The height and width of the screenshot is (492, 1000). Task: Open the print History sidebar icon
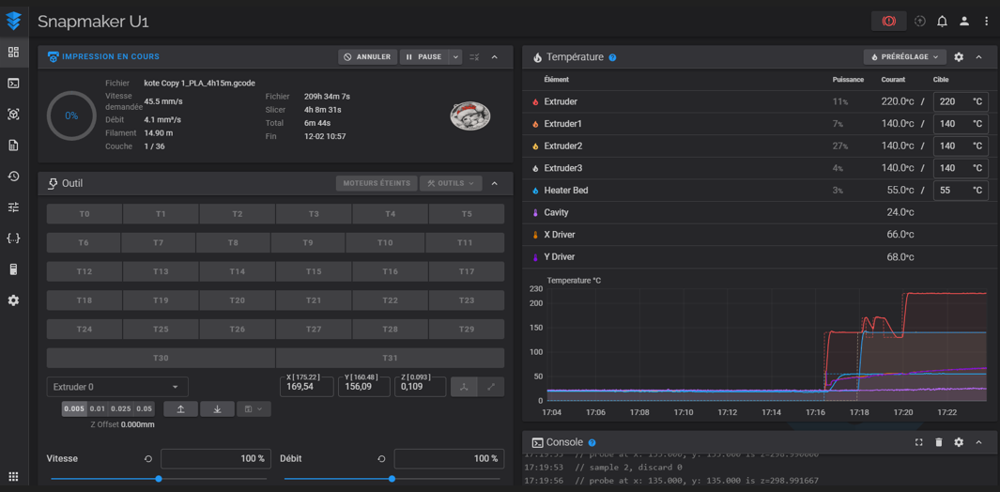(13, 177)
